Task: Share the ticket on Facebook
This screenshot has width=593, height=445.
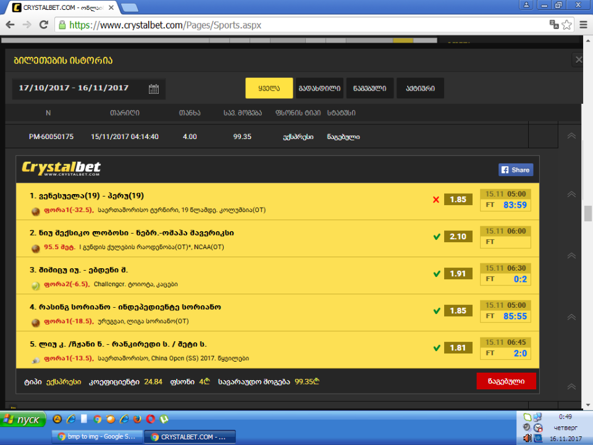Action: pos(515,170)
